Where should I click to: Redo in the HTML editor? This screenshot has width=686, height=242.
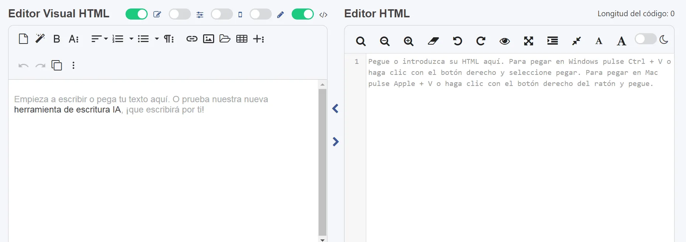tap(481, 41)
